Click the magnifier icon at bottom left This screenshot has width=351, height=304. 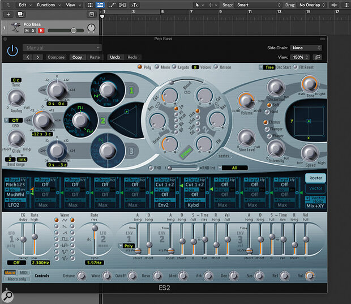coord(7,296)
